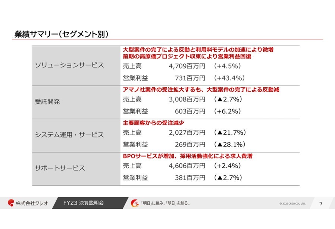The height and width of the screenshot is (229, 335).
Task: Click the 50th anniversary emblem icon
Action: click(135, 203)
